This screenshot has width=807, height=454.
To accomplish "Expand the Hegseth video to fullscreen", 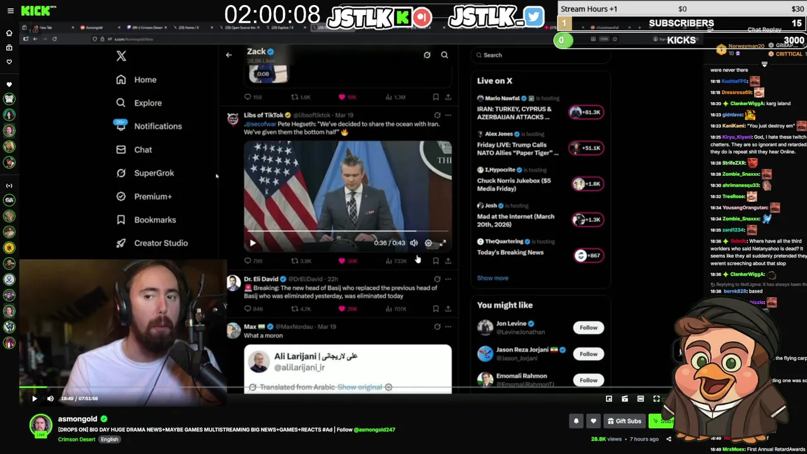I will pyautogui.click(x=443, y=243).
